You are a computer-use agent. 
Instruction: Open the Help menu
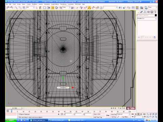click(x=84, y=4)
